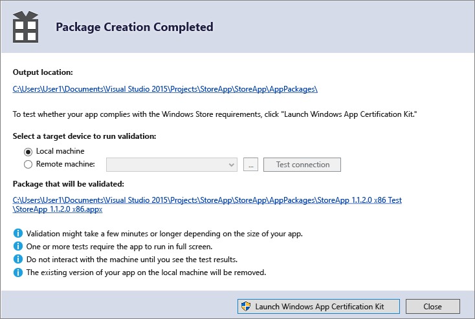Click the info icon beside full screen note
This screenshot has width=475, height=319.
click(18, 247)
